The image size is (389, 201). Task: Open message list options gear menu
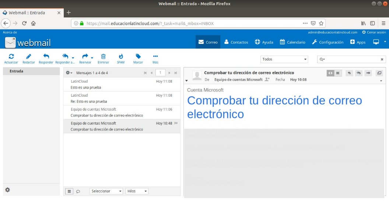(x=69, y=73)
